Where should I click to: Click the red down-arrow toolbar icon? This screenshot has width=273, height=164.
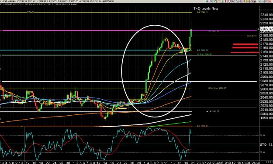(244, 1)
